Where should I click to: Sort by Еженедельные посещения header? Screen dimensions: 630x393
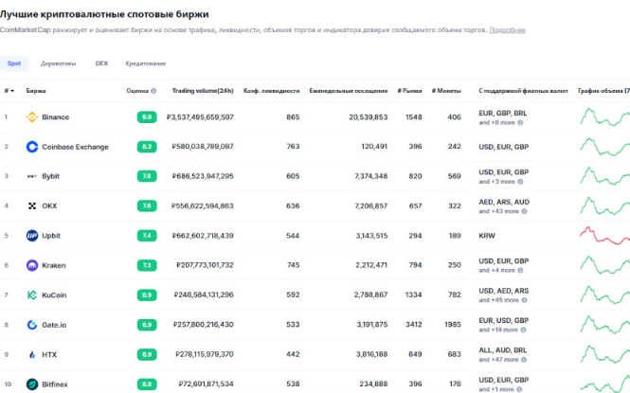(x=349, y=91)
